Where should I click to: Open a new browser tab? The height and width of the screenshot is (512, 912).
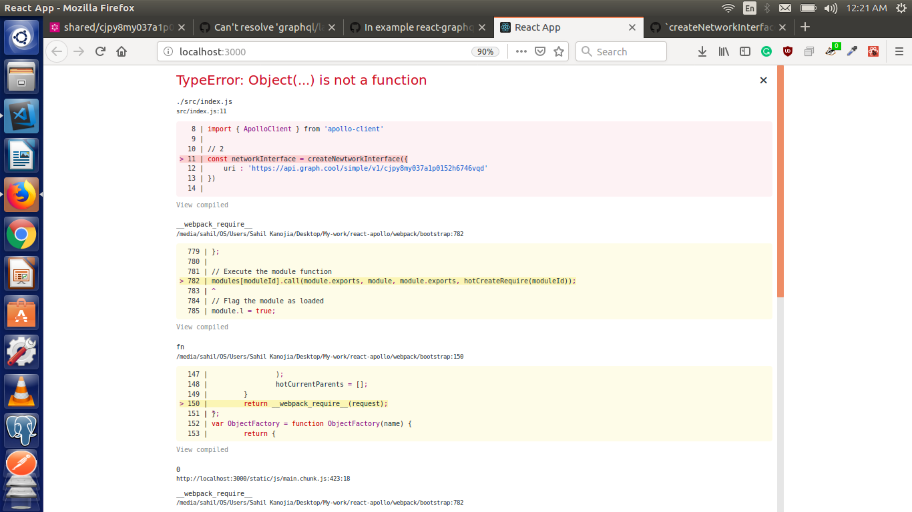pyautogui.click(x=805, y=27)
